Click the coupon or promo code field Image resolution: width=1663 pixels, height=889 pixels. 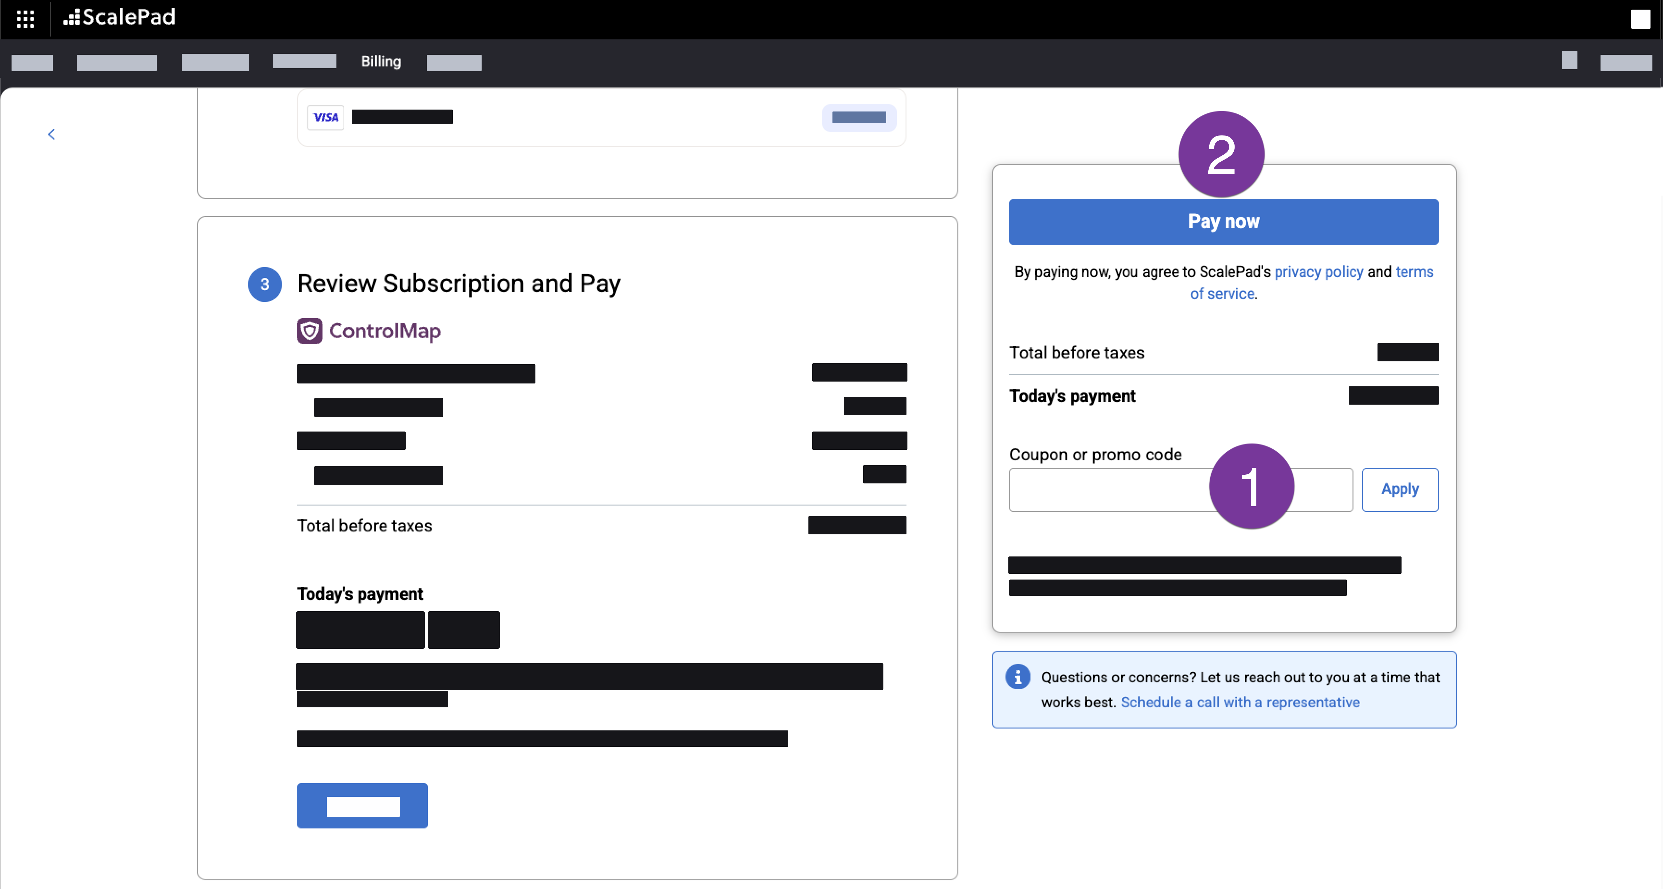pyautogui.click(x=1107, y=490)
